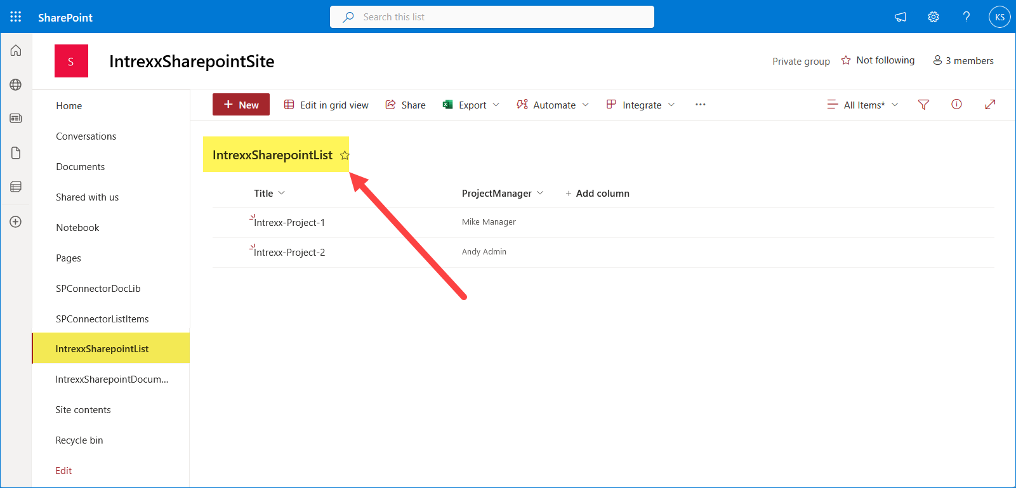Click the Create plus circle icon
This screenshot has width=1016, height=488.
pyautogui.click(x=16, y=222)
